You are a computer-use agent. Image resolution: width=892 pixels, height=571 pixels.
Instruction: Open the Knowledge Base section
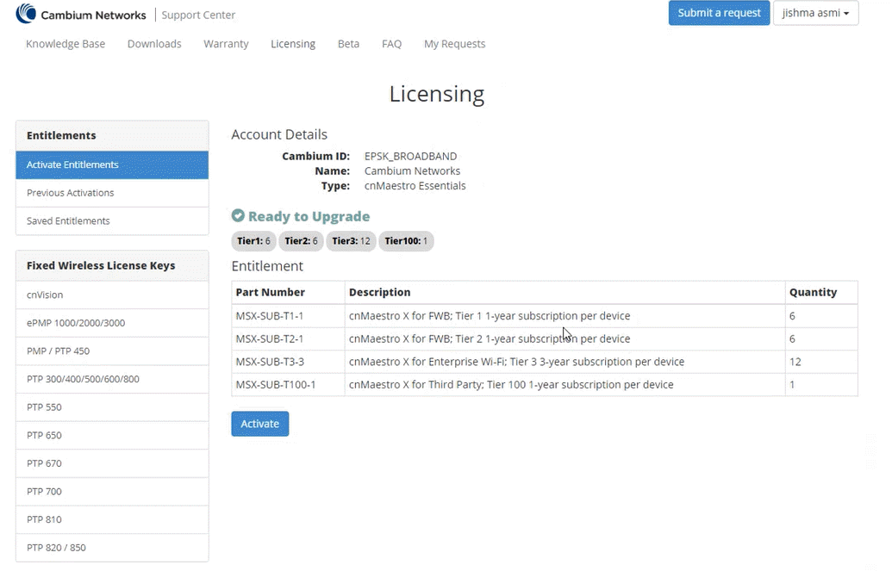tap(65, 43)
